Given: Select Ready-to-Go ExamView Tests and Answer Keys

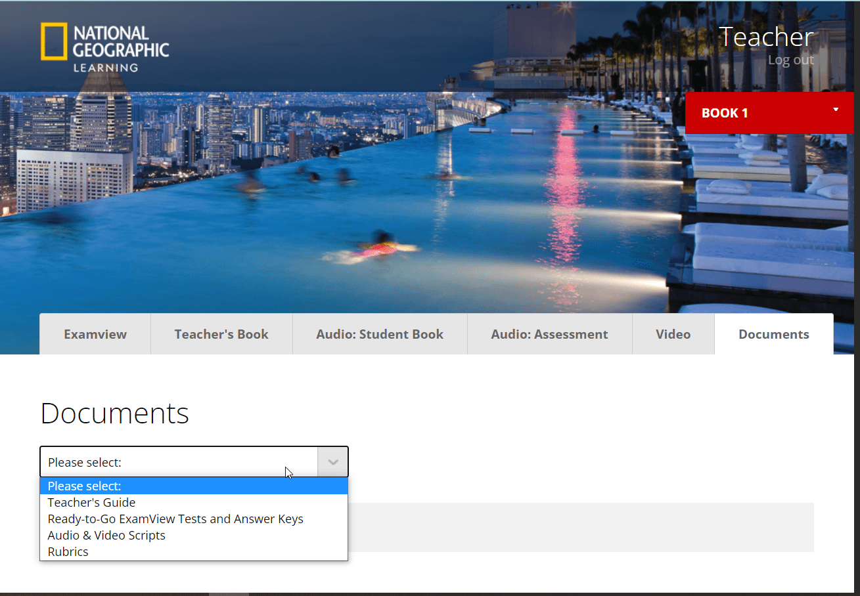Looking at the screenshot, I should (x=175, y=519).
